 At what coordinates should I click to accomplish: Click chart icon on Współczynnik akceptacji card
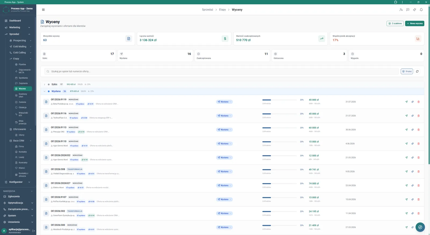(x=418, y=39)
